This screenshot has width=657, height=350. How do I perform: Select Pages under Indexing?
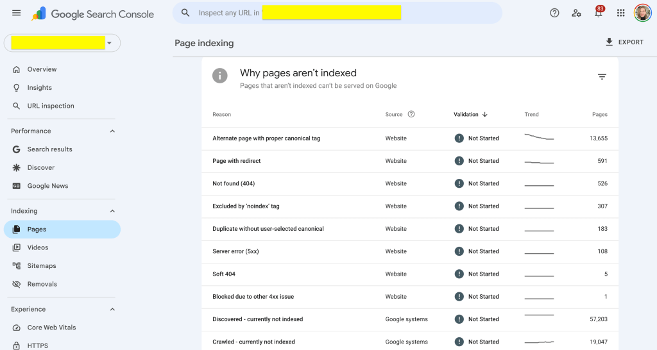click(62, 229)
